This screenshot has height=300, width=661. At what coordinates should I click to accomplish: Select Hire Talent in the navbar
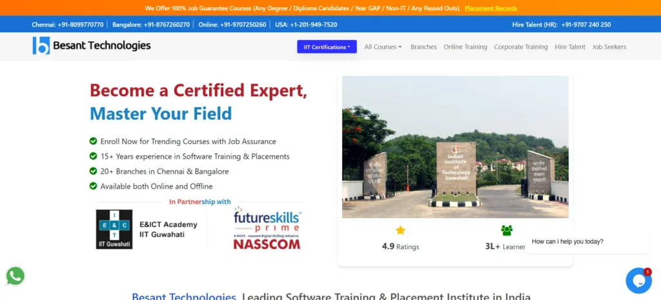[570, 46]
